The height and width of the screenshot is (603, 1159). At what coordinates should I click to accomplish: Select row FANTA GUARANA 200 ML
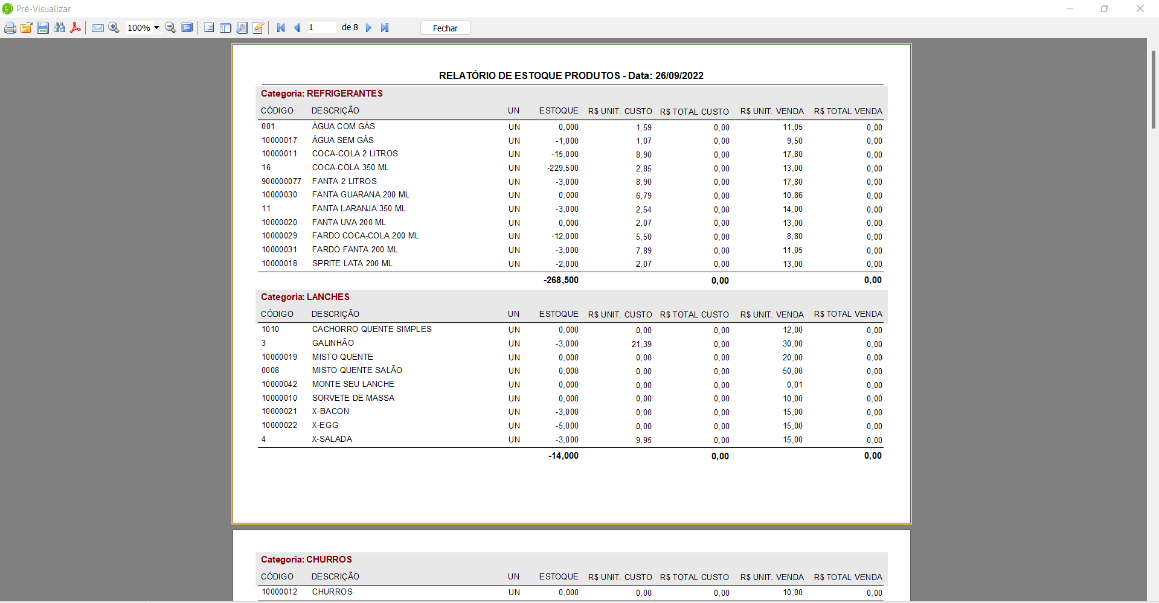(571, 195)
